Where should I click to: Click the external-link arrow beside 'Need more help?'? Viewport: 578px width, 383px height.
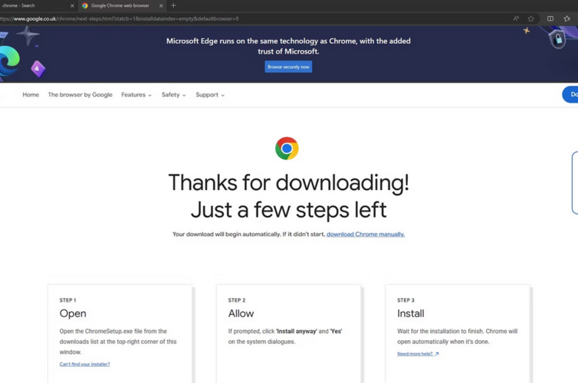click(437, 354)
